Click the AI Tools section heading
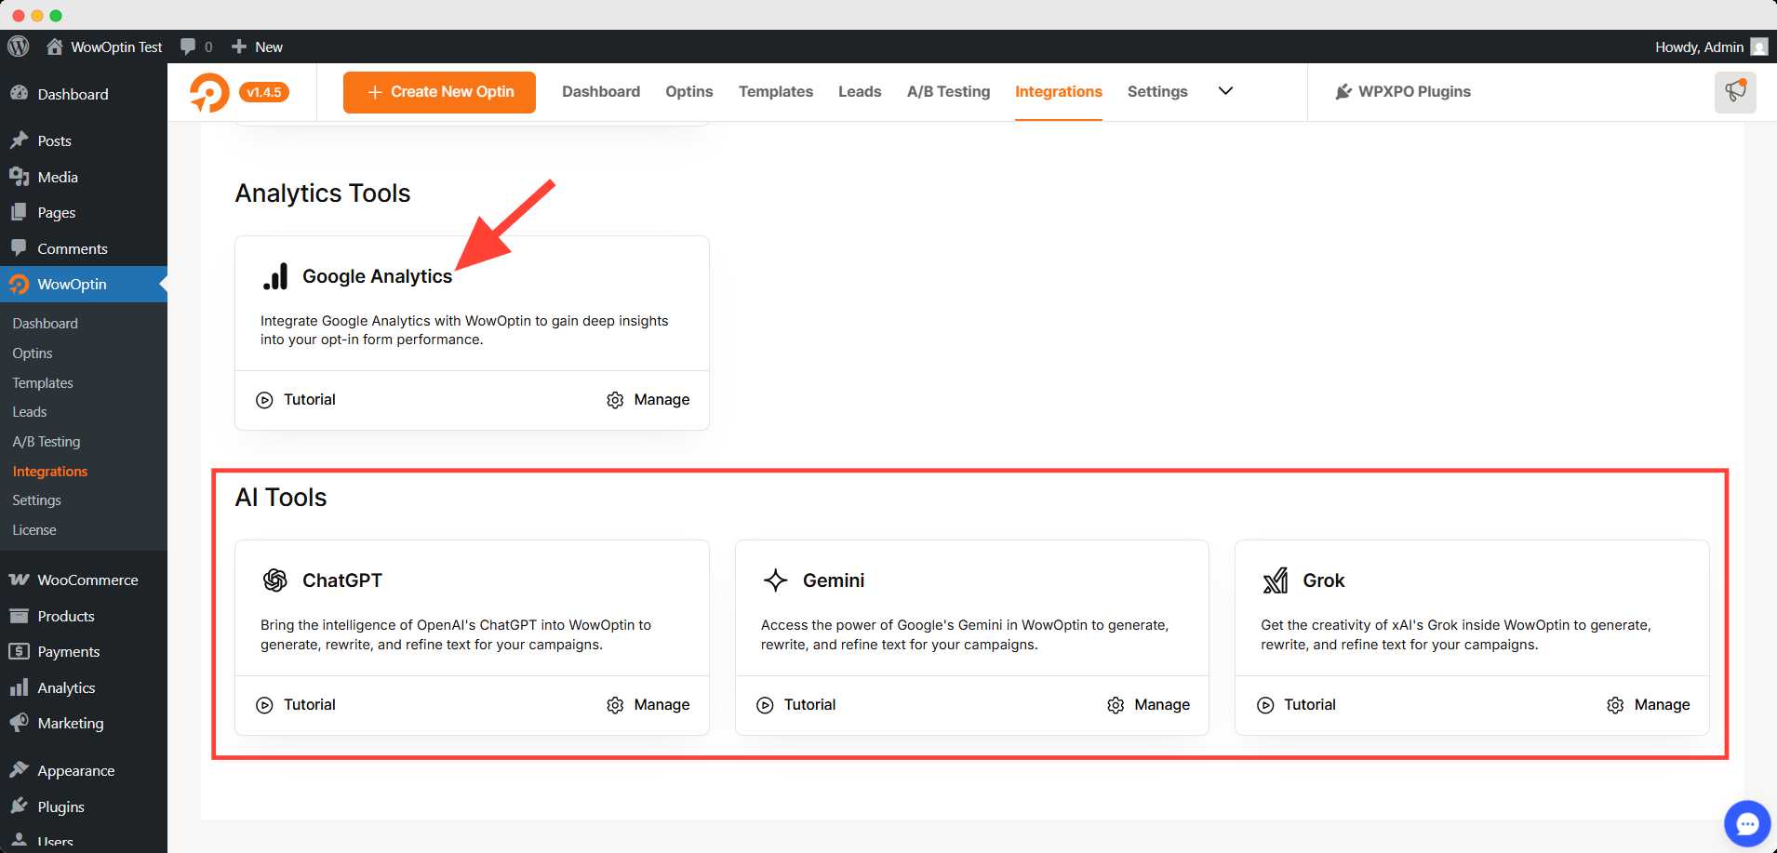 coord(281,497)
